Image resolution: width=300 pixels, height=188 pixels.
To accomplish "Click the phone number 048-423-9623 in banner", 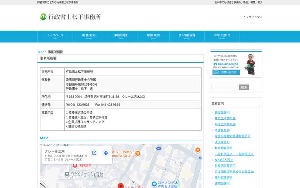I will pyautogui.click(x=228, y=64).
